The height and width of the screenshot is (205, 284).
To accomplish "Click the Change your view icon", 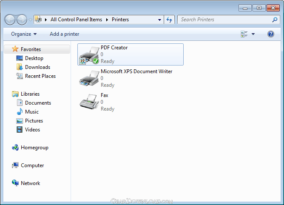I will [x=244, y=34].
